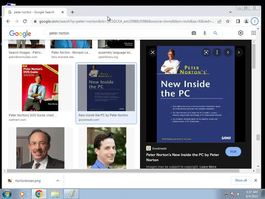The image size is (265, 199).
Task: Open the Windows Start menu
Action: pyautogui.click(x=7, y=194)
